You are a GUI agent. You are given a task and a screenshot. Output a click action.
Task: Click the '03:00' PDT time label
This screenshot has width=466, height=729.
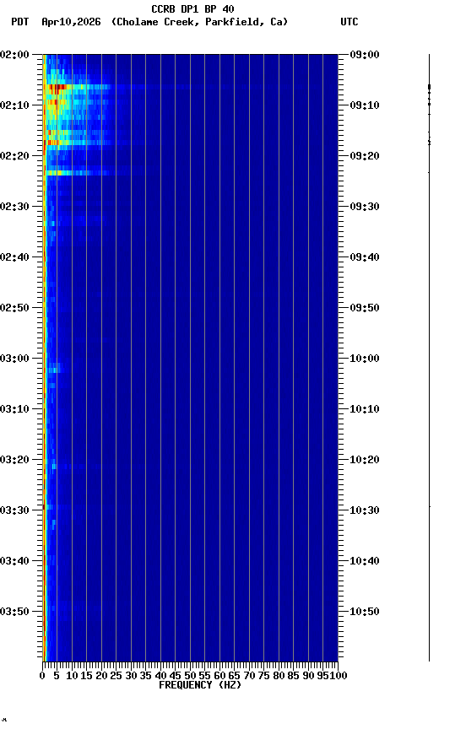[x=14, y=359]
